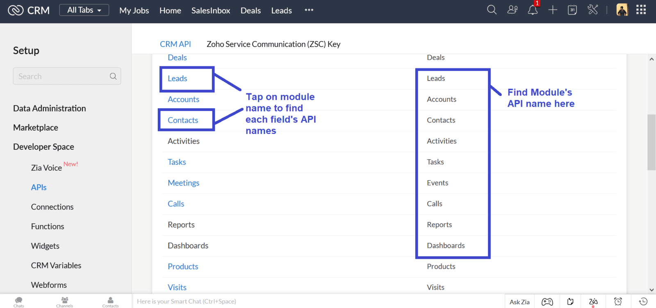The image size is (656, 308).
Task: Open Zia Voice in sidebar
Action: click(46, 168)
